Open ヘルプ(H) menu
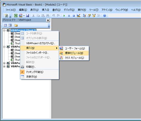 pos(136,10)
